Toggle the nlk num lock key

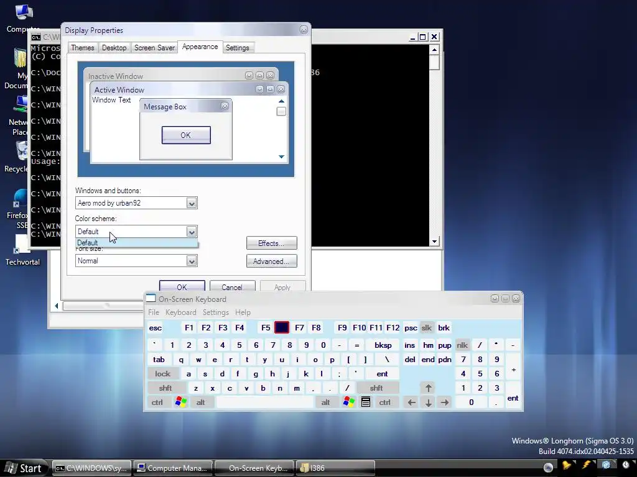coord(462,345)
